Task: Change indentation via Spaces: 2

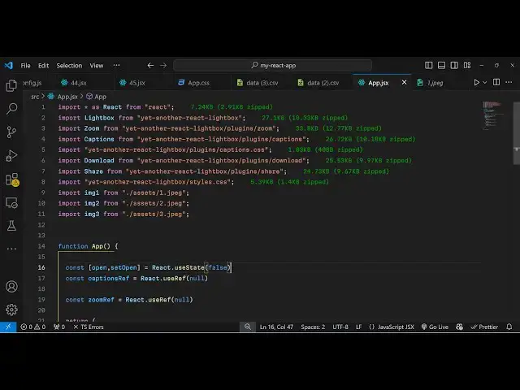Action: pyautogui.click(x=313, y=327)
